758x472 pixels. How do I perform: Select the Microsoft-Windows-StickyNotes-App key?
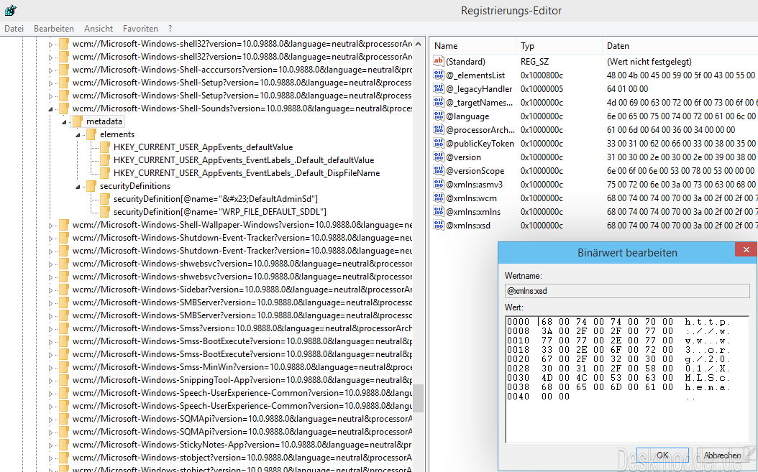point(242,445)
